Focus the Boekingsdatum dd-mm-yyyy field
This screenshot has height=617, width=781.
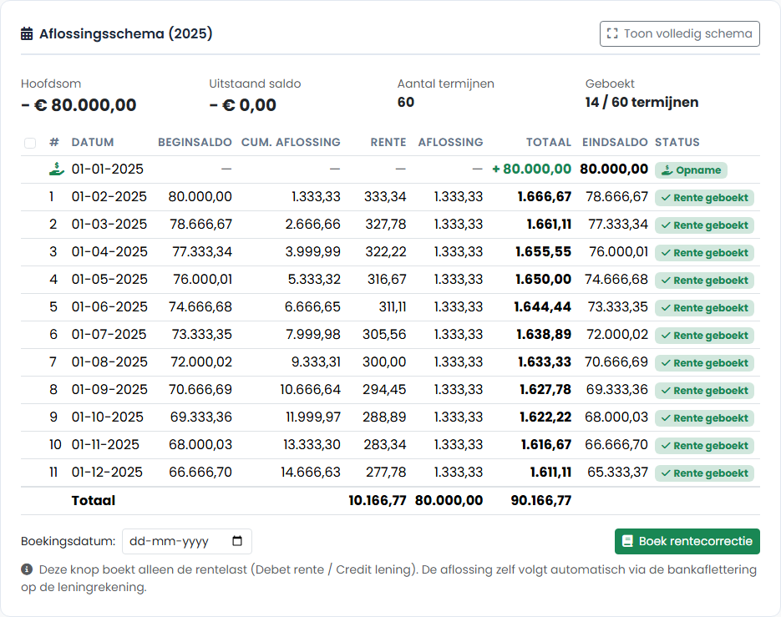(187, 541)
